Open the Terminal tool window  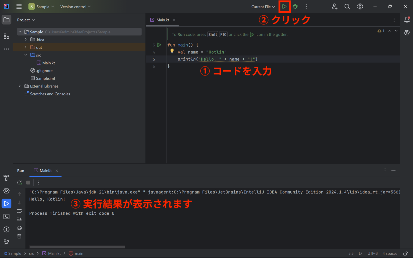(6, 216)
